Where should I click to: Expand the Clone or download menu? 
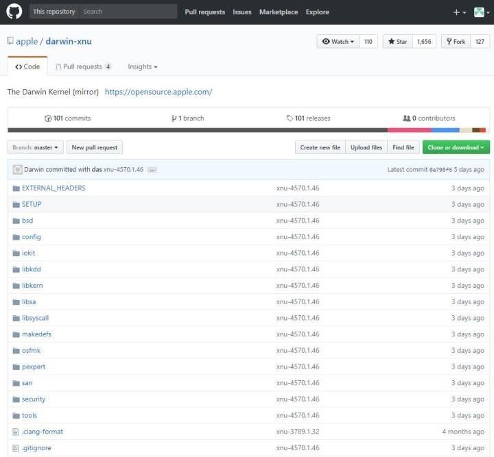456,147
